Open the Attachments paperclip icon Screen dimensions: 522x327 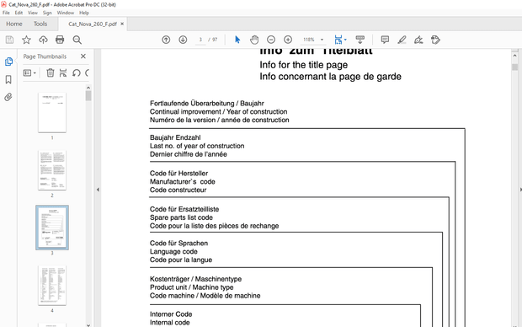[x=8, y=97]
